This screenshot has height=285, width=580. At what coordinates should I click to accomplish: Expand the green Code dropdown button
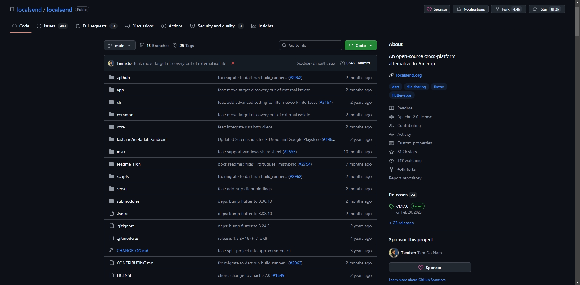361,45
